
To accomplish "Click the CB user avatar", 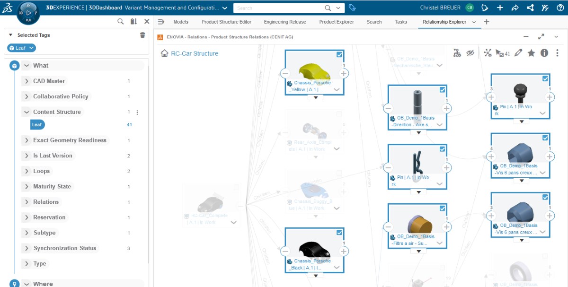I will 469,8.
